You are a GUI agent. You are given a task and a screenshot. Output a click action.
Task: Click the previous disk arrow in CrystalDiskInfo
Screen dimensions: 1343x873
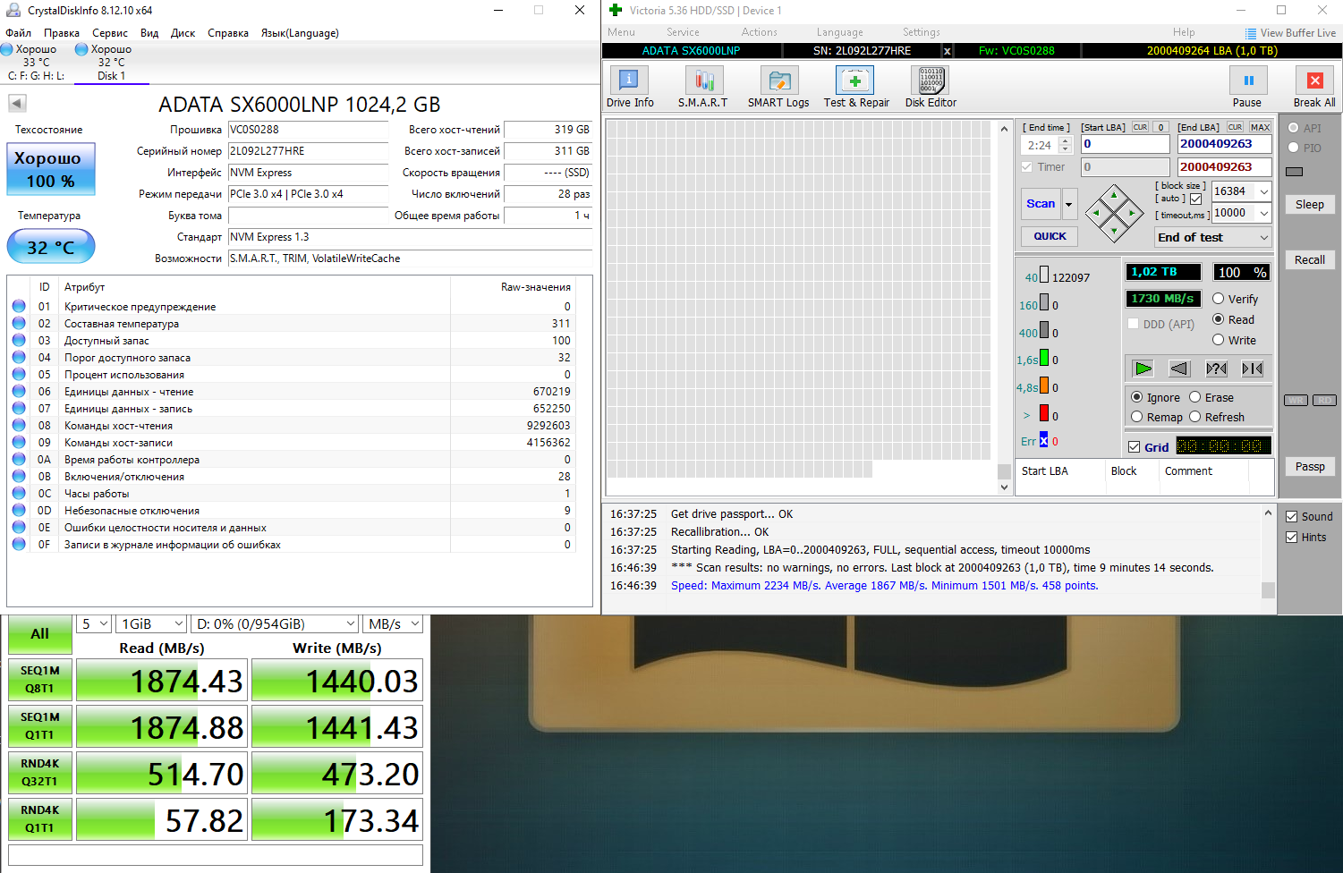pyautogui.click(x=17, y=104)
